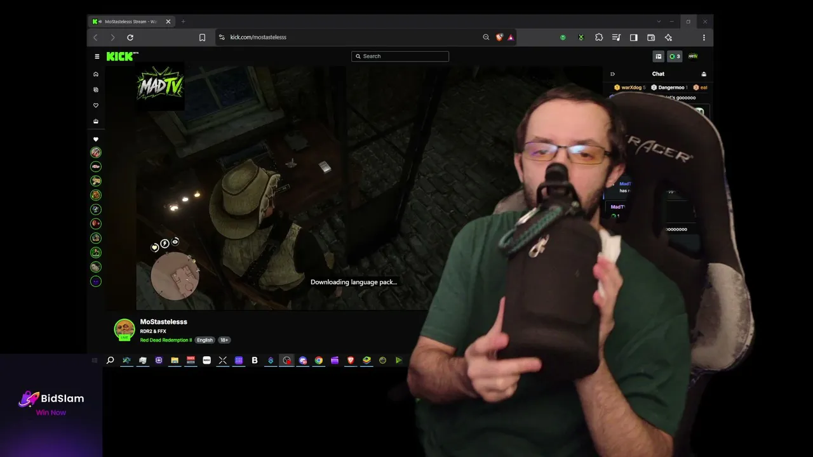Go back using the browser back arrow
This screenshot has height=457, width=813.
96,37
